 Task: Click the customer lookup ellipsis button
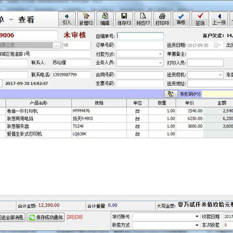56,45
